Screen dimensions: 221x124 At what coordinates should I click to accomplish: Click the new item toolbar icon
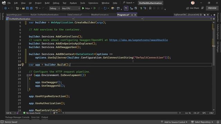(x=17, y=8)
